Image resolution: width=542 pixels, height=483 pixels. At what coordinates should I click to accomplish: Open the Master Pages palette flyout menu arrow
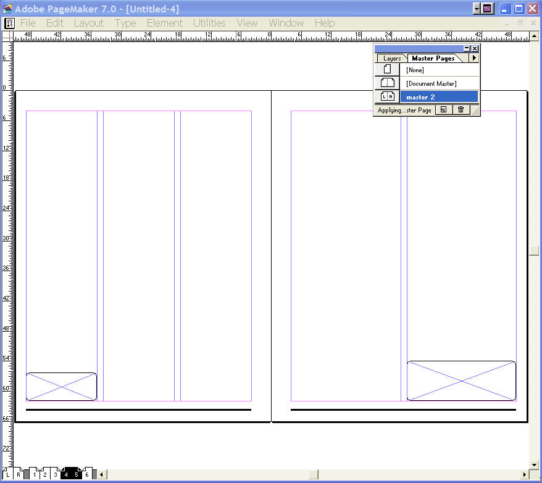click(474, 58)
